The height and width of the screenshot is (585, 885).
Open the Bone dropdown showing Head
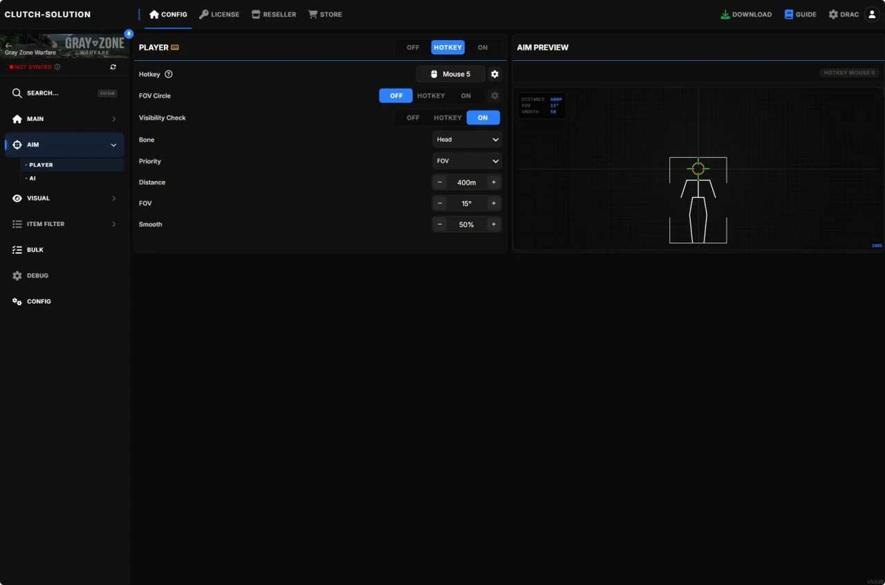467,140
